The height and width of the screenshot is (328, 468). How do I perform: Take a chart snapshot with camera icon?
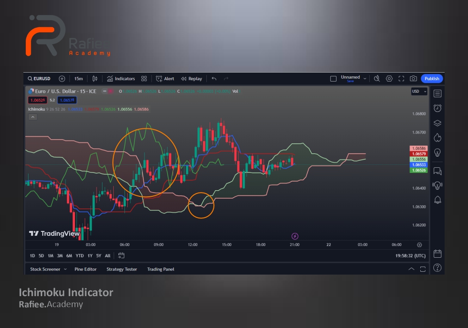pos(413,79)
